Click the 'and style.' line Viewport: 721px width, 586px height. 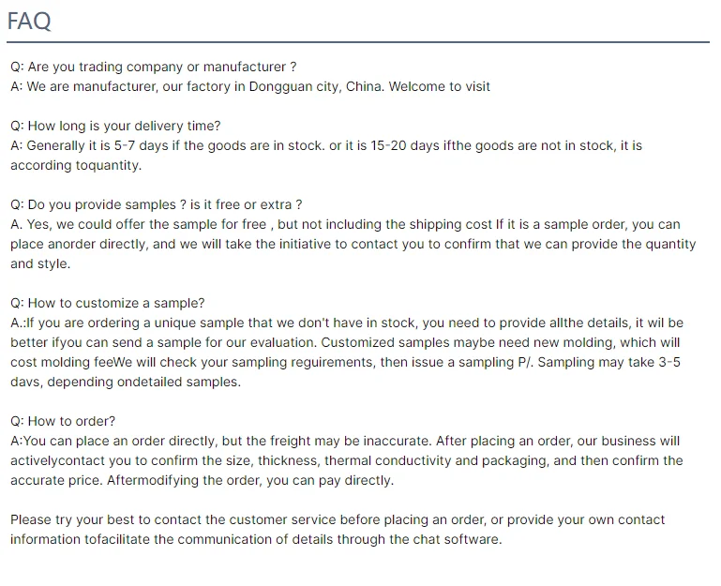(x=40, y=263)
